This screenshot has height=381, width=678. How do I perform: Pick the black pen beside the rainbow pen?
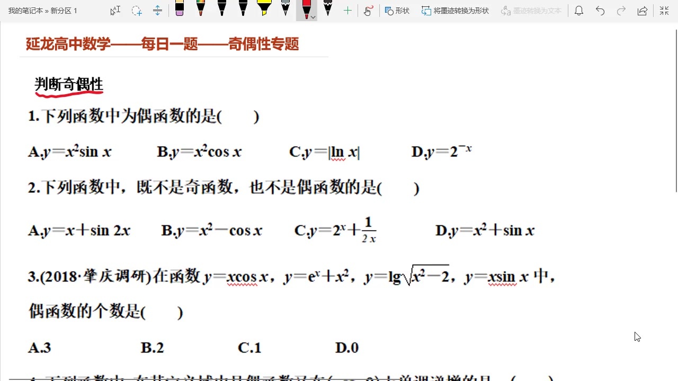[222, 9]
